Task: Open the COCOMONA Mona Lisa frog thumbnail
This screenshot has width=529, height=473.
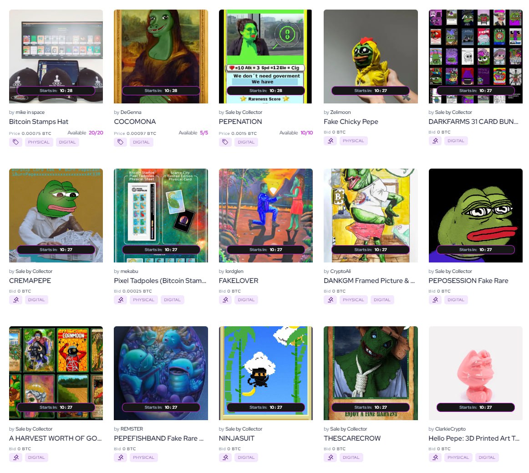Action: click(x=161, y=57)
